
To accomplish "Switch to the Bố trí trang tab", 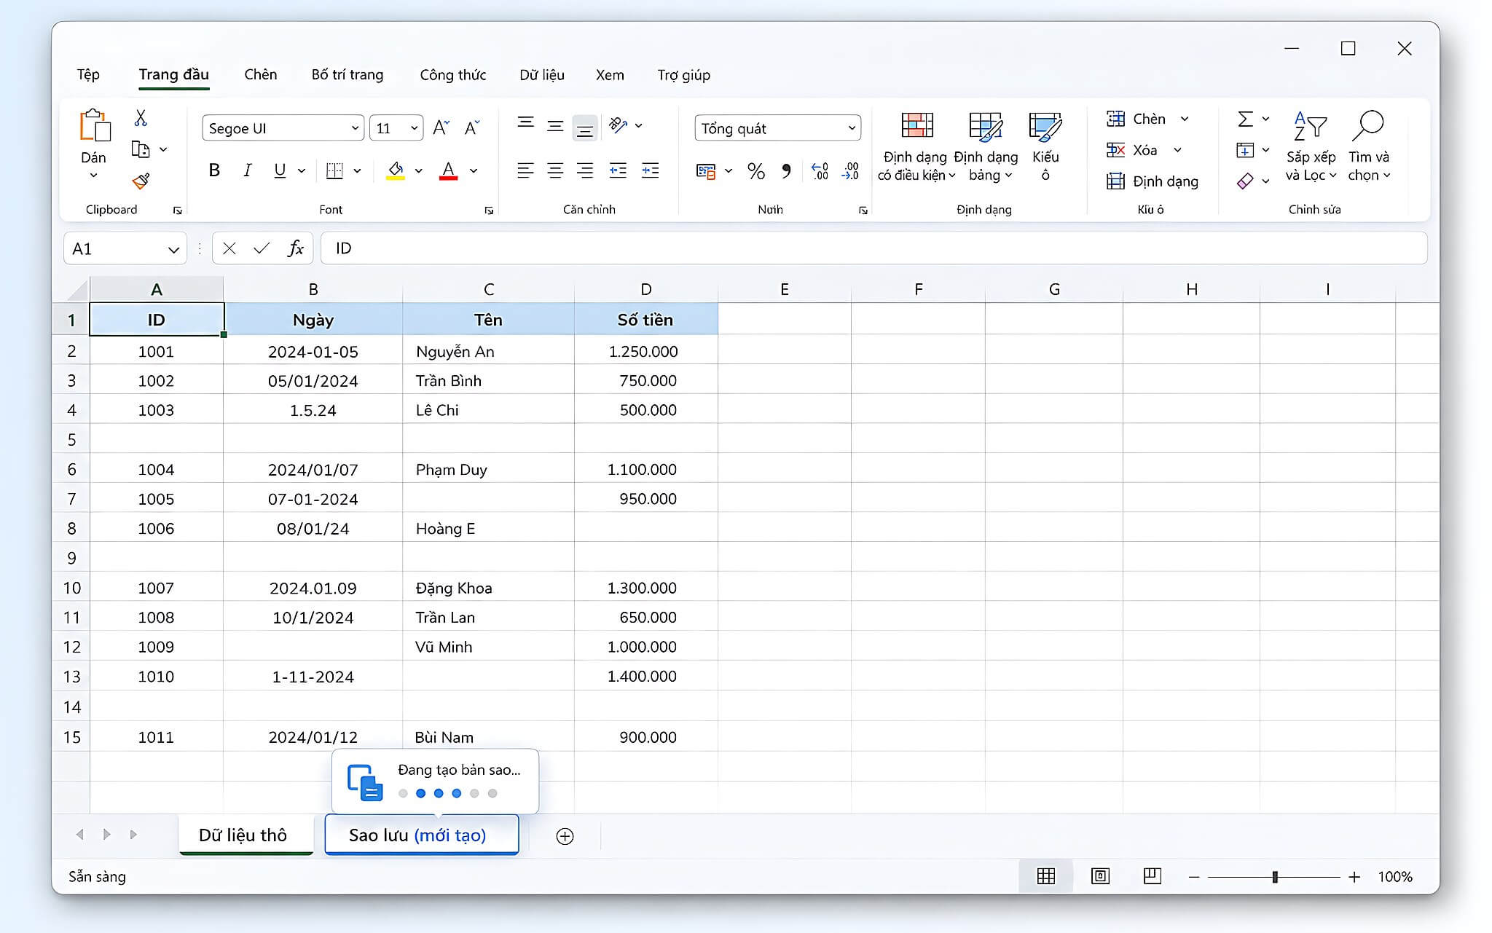I will coord(348,74).
